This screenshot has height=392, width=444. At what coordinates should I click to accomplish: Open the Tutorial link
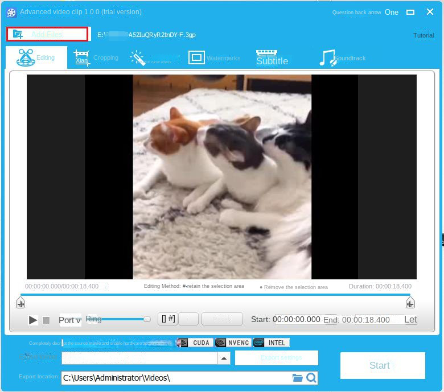tap(423, 35)
